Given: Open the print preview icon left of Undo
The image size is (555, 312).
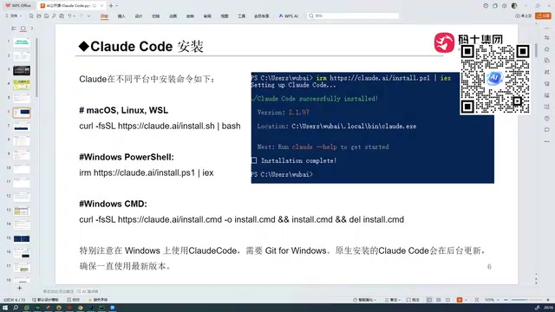Looking at the screenshot, I should (62, 16).
